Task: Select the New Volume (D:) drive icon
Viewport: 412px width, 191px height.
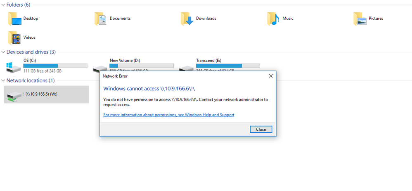Action: click(x=99, y=69)
